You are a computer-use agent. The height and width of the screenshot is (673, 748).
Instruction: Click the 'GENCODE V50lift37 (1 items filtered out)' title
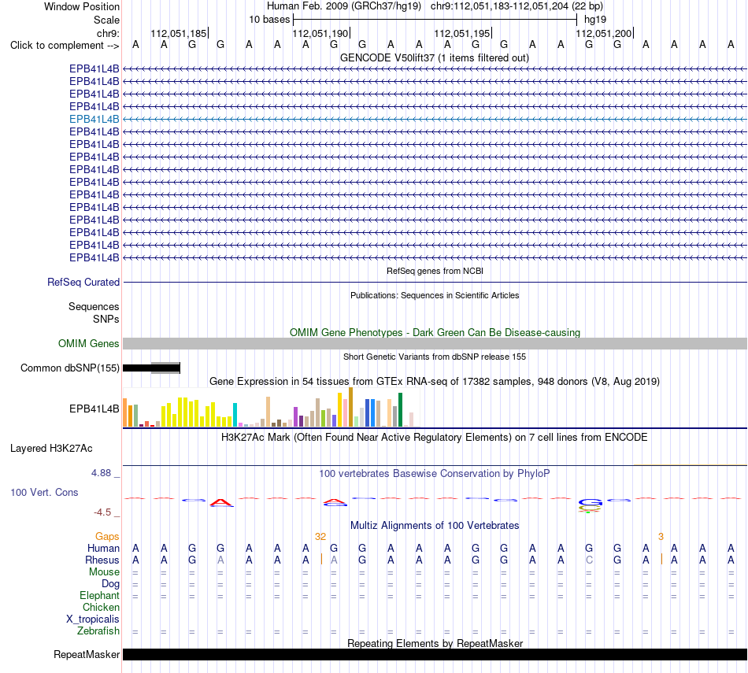tap(434, 58)
